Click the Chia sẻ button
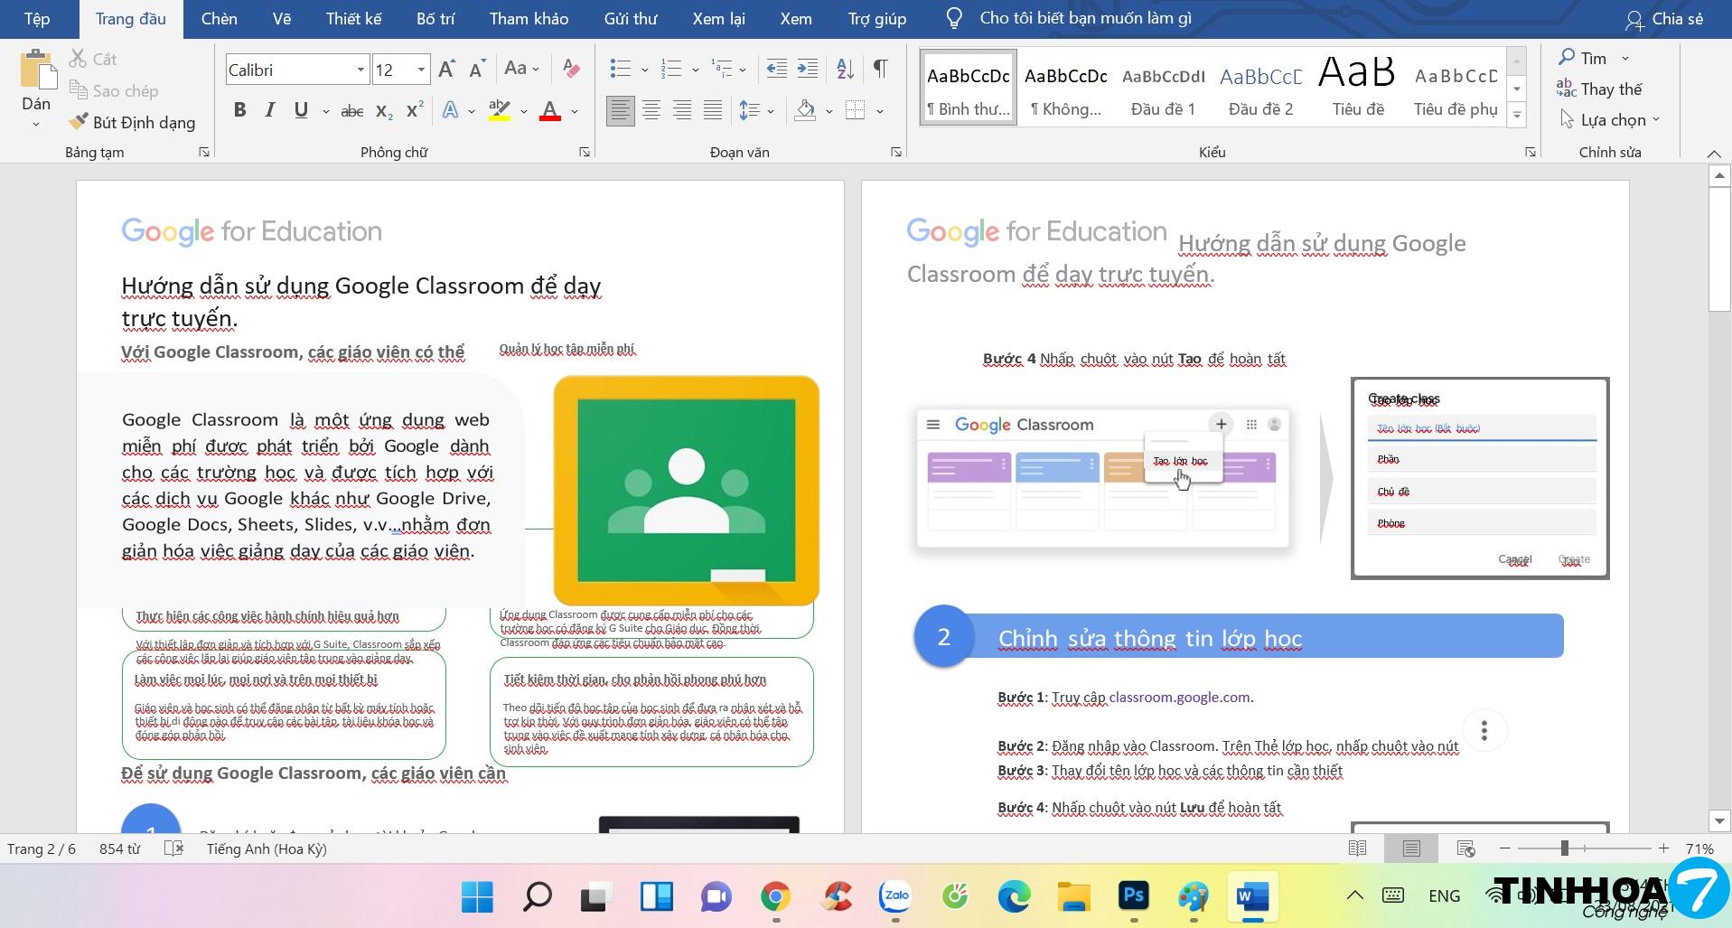1732x928 pixels. pos(1664,19)
